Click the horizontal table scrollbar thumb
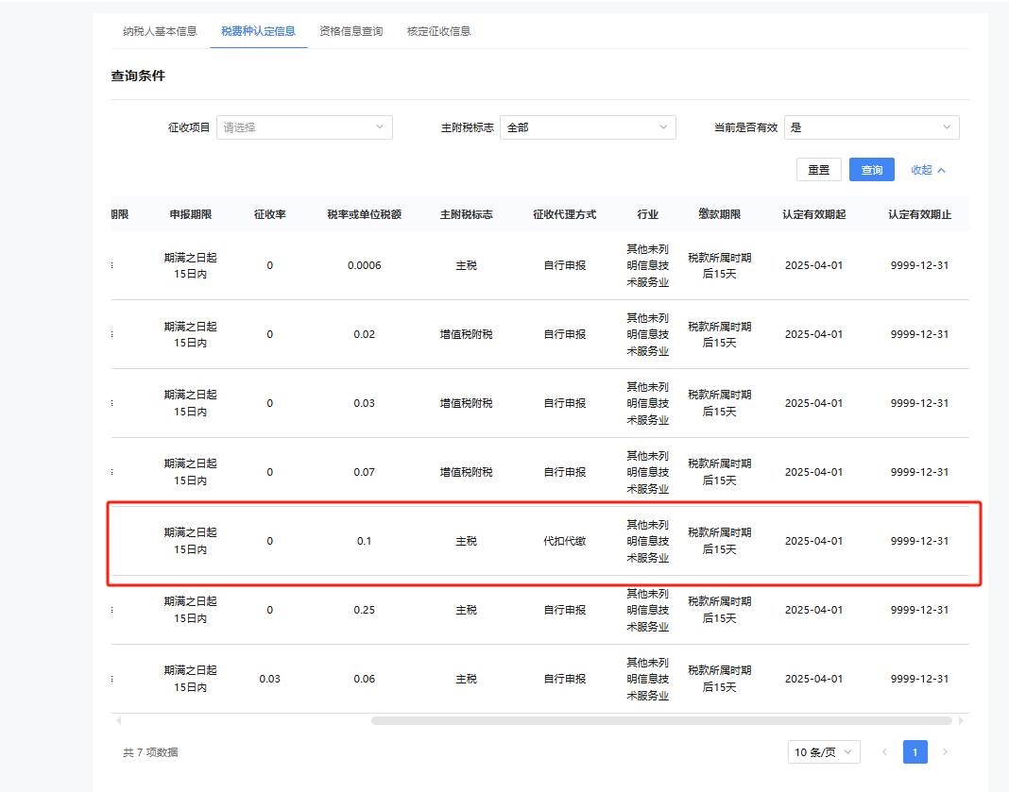Screen dimensions: 1009x792 (x=661, y=720)
